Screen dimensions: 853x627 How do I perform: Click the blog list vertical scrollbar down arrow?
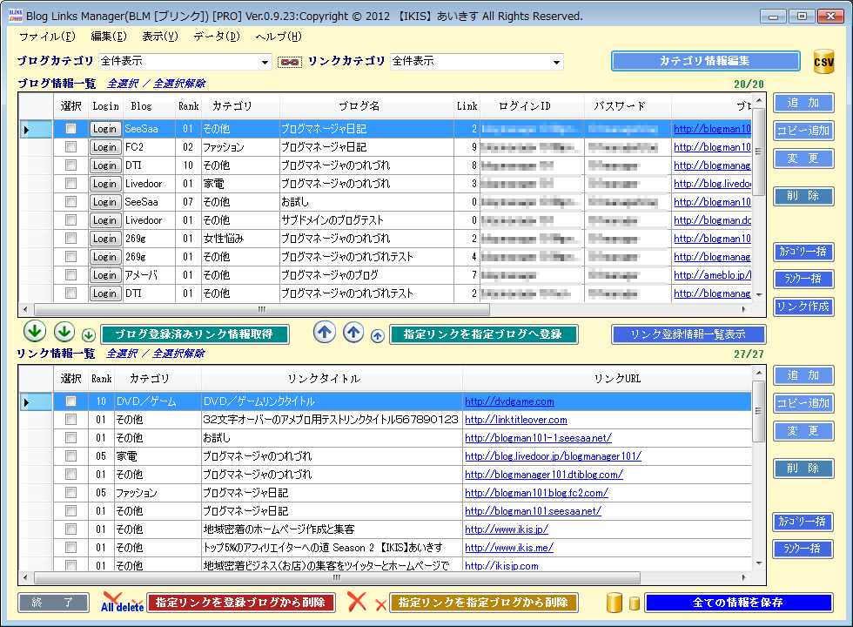tap(759, 294)
